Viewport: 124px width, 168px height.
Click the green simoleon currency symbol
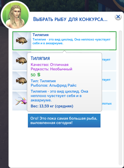tap(39, 75)
